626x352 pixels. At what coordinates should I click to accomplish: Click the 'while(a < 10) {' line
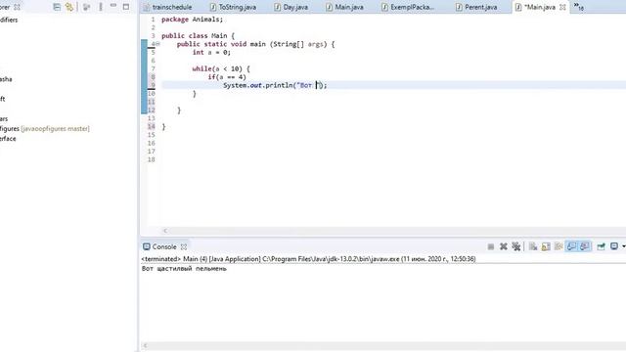pos(221,68)
